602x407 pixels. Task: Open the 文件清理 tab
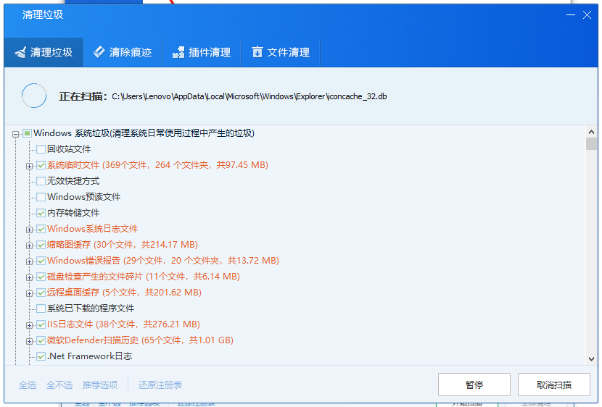[281, 52]
